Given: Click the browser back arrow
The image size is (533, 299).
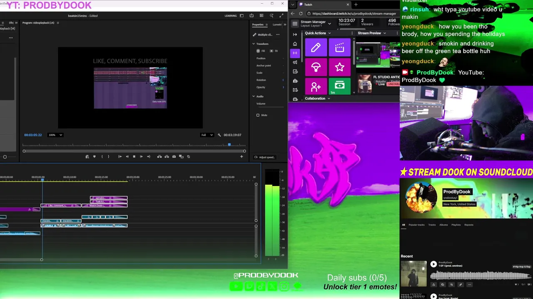Looking at the screenshot, I should [x=293, y=14].
